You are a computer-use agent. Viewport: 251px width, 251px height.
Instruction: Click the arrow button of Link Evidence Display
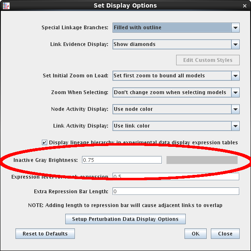point(236,44)
